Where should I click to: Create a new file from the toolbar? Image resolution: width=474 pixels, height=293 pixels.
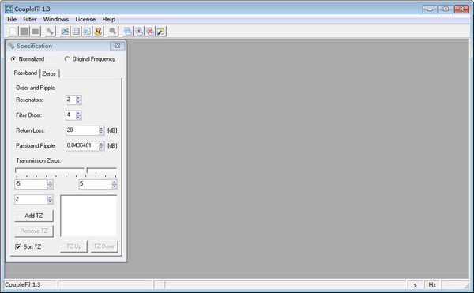coord(13,31)
